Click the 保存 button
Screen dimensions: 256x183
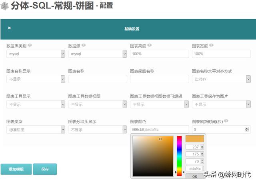tap(45, 169)
